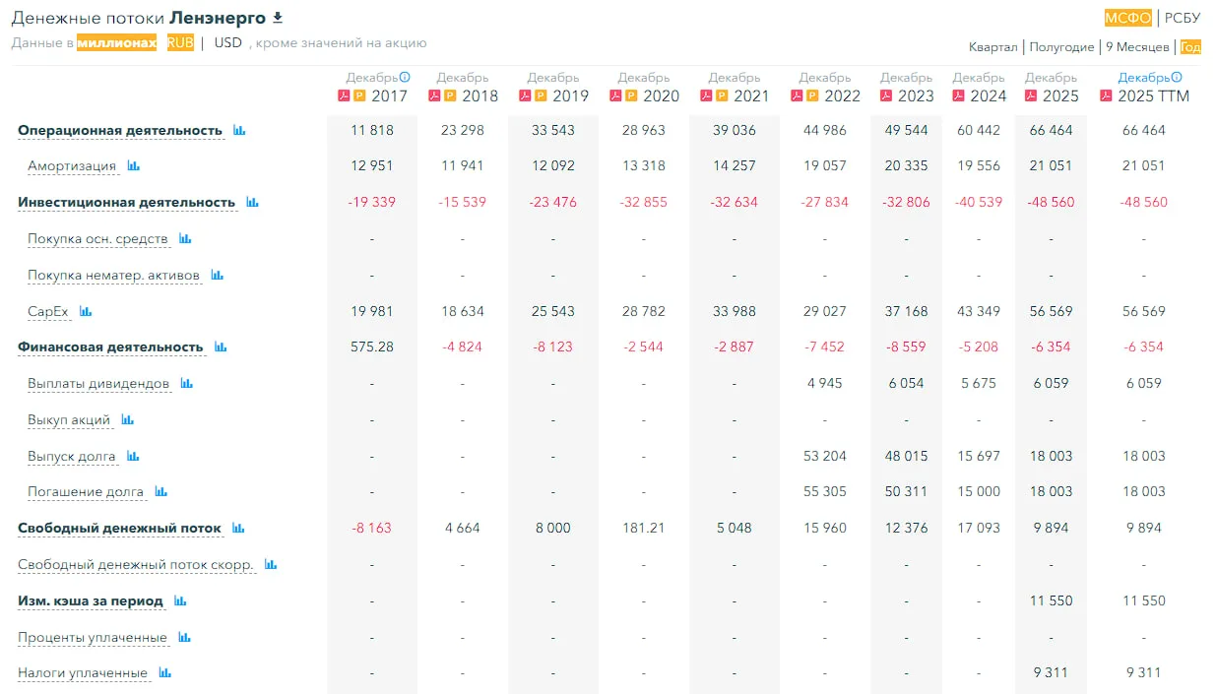Open chart icon for Проценты уплаченные
The image size is (1216, 694).
[x=184, y=637]
